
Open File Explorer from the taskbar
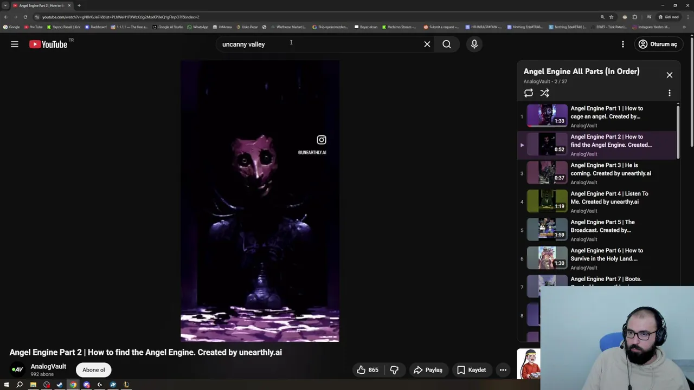pyautogui.click(x=33, y=385)
